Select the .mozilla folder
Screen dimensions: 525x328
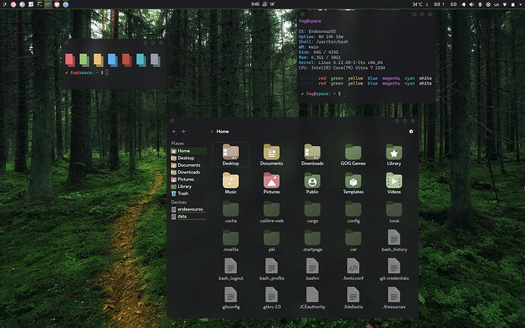coord(231,240)
